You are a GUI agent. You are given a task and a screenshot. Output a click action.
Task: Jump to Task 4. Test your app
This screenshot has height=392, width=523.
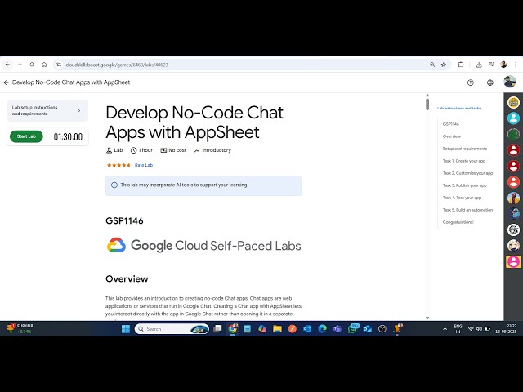[x=462, y=198]
